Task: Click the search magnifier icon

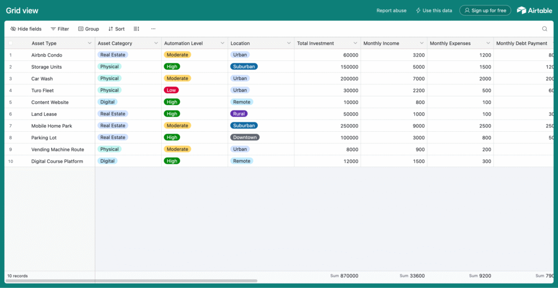Action: click(x=544, y=29)
